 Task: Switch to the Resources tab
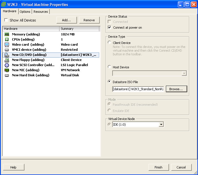[41, 12]
